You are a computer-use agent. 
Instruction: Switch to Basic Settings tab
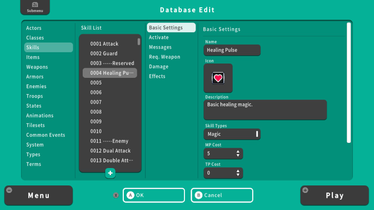point(171,28)
